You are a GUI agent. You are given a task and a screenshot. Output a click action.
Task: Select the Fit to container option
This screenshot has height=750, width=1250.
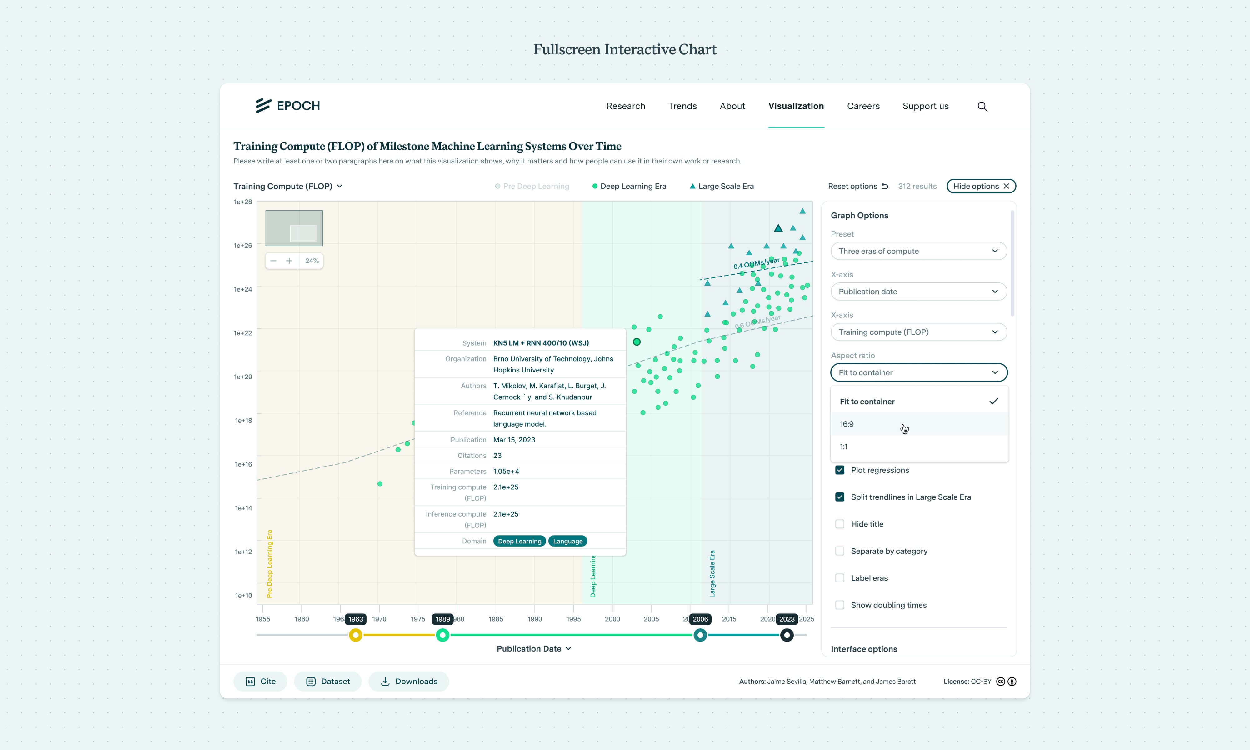tap(919, 401)
